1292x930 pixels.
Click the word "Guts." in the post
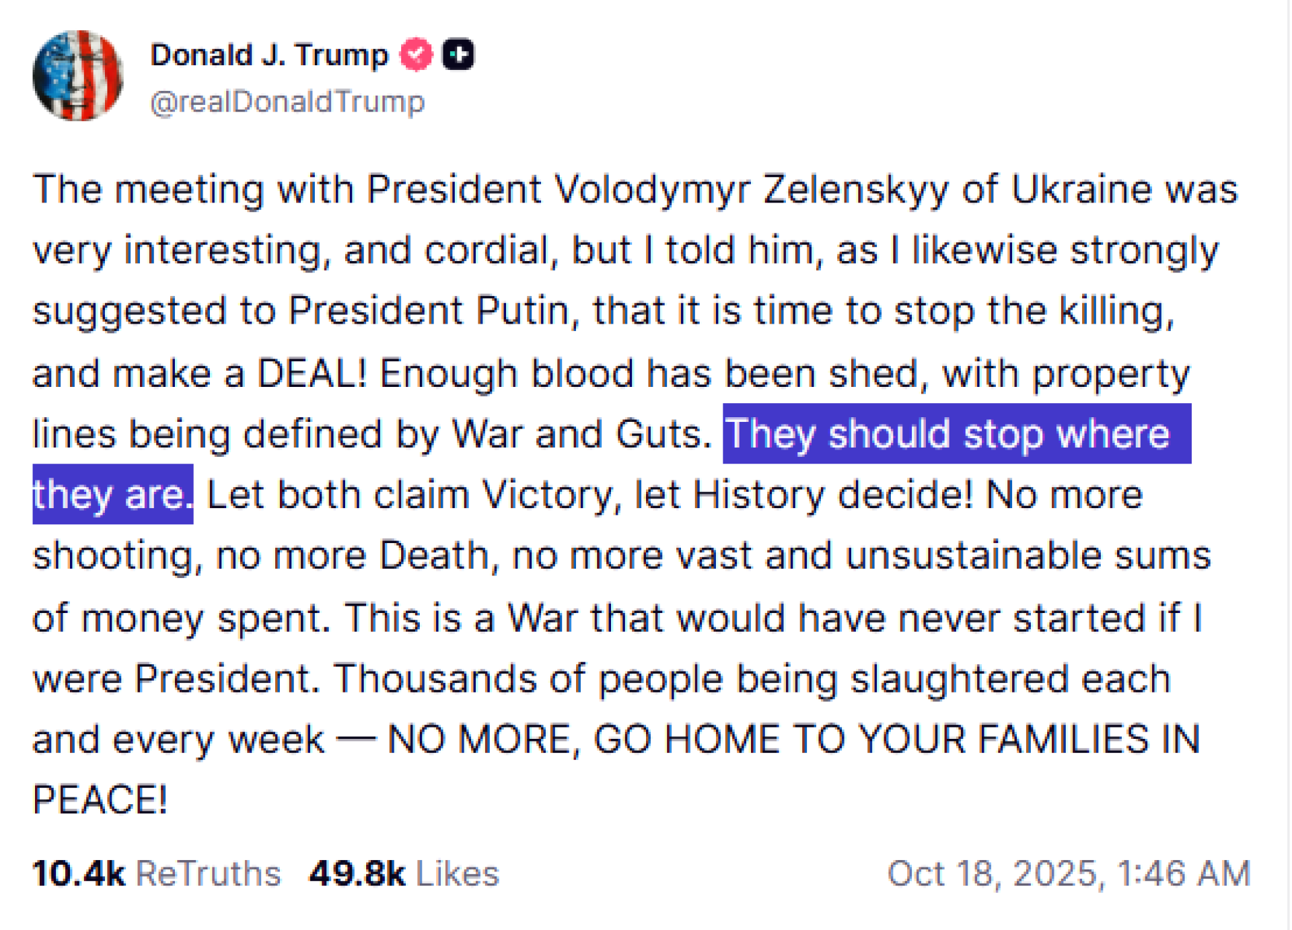point(664,433)
